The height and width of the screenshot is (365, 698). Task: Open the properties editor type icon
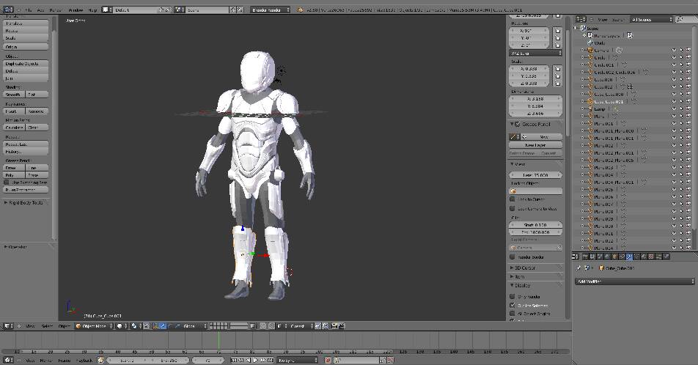point(575,257)
